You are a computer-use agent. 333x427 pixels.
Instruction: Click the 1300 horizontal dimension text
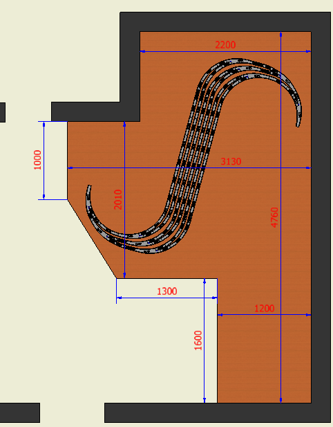(167, 291)
